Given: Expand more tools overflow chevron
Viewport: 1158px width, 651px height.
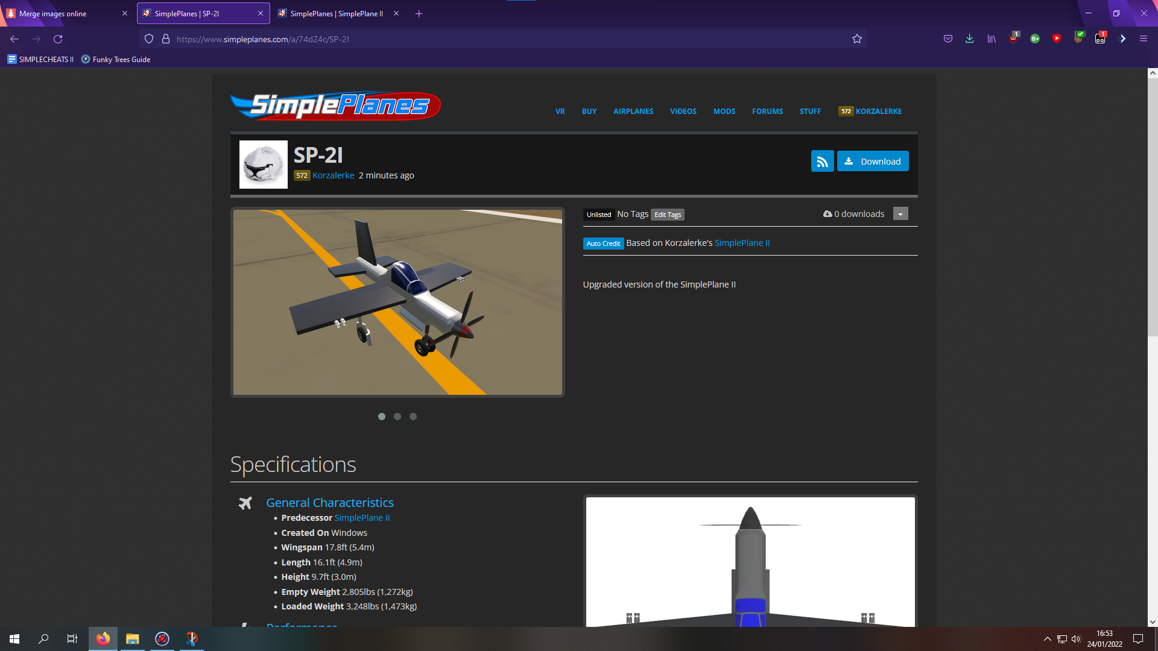Looking at the screenshot, I should pos(1122,39).
